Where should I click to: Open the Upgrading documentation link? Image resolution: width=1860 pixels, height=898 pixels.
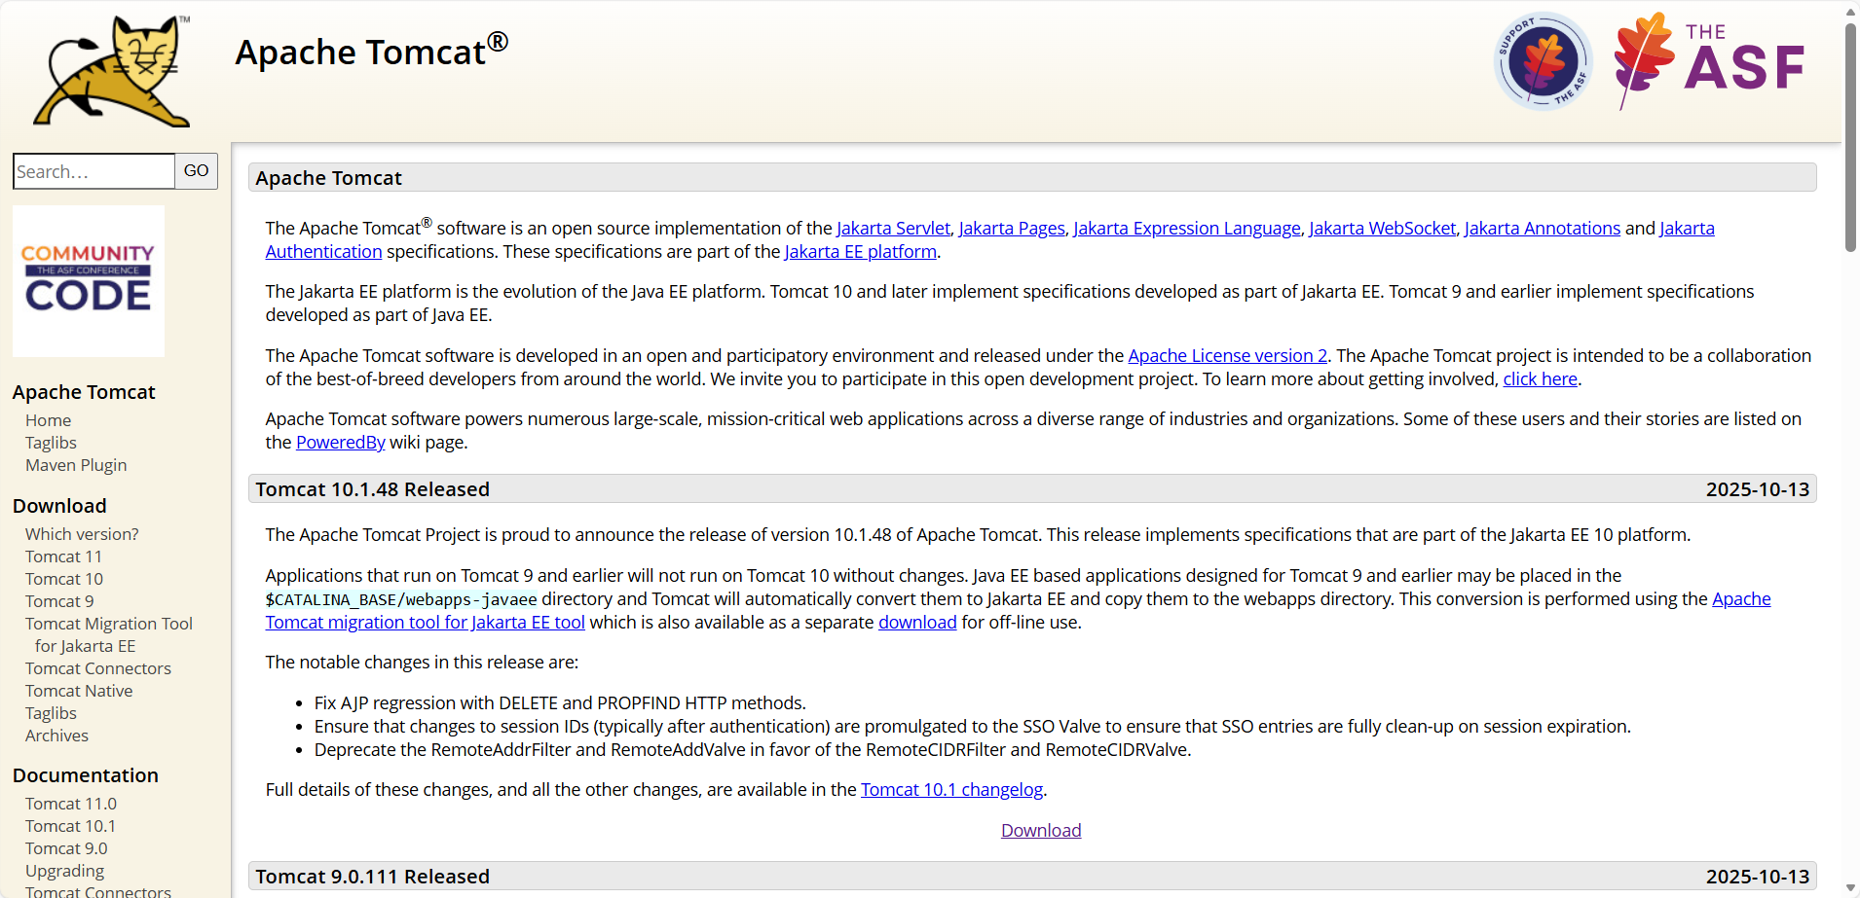coord(64,871)
